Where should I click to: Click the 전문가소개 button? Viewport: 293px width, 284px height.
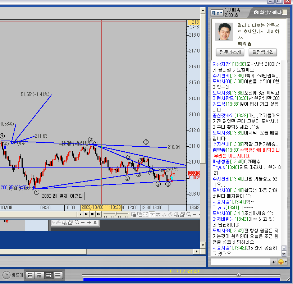(230, 52)
